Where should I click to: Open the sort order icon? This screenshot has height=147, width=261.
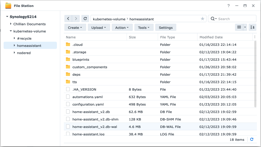pyautogui.click(x=252, y=27)
